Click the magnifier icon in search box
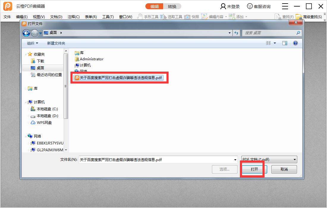This screenshot has width=327, height=208. [x=298, y=33]
